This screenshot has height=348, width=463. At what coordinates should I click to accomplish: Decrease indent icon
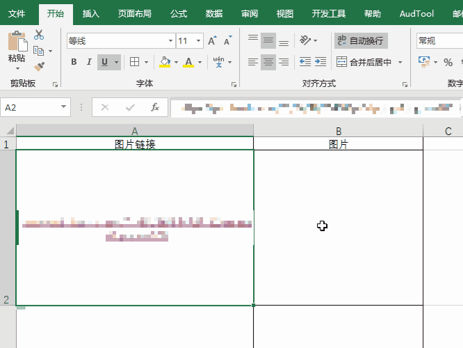click(305, 62)
